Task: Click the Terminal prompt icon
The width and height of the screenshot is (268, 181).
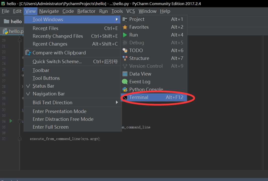Action: [x=125, y=98]
